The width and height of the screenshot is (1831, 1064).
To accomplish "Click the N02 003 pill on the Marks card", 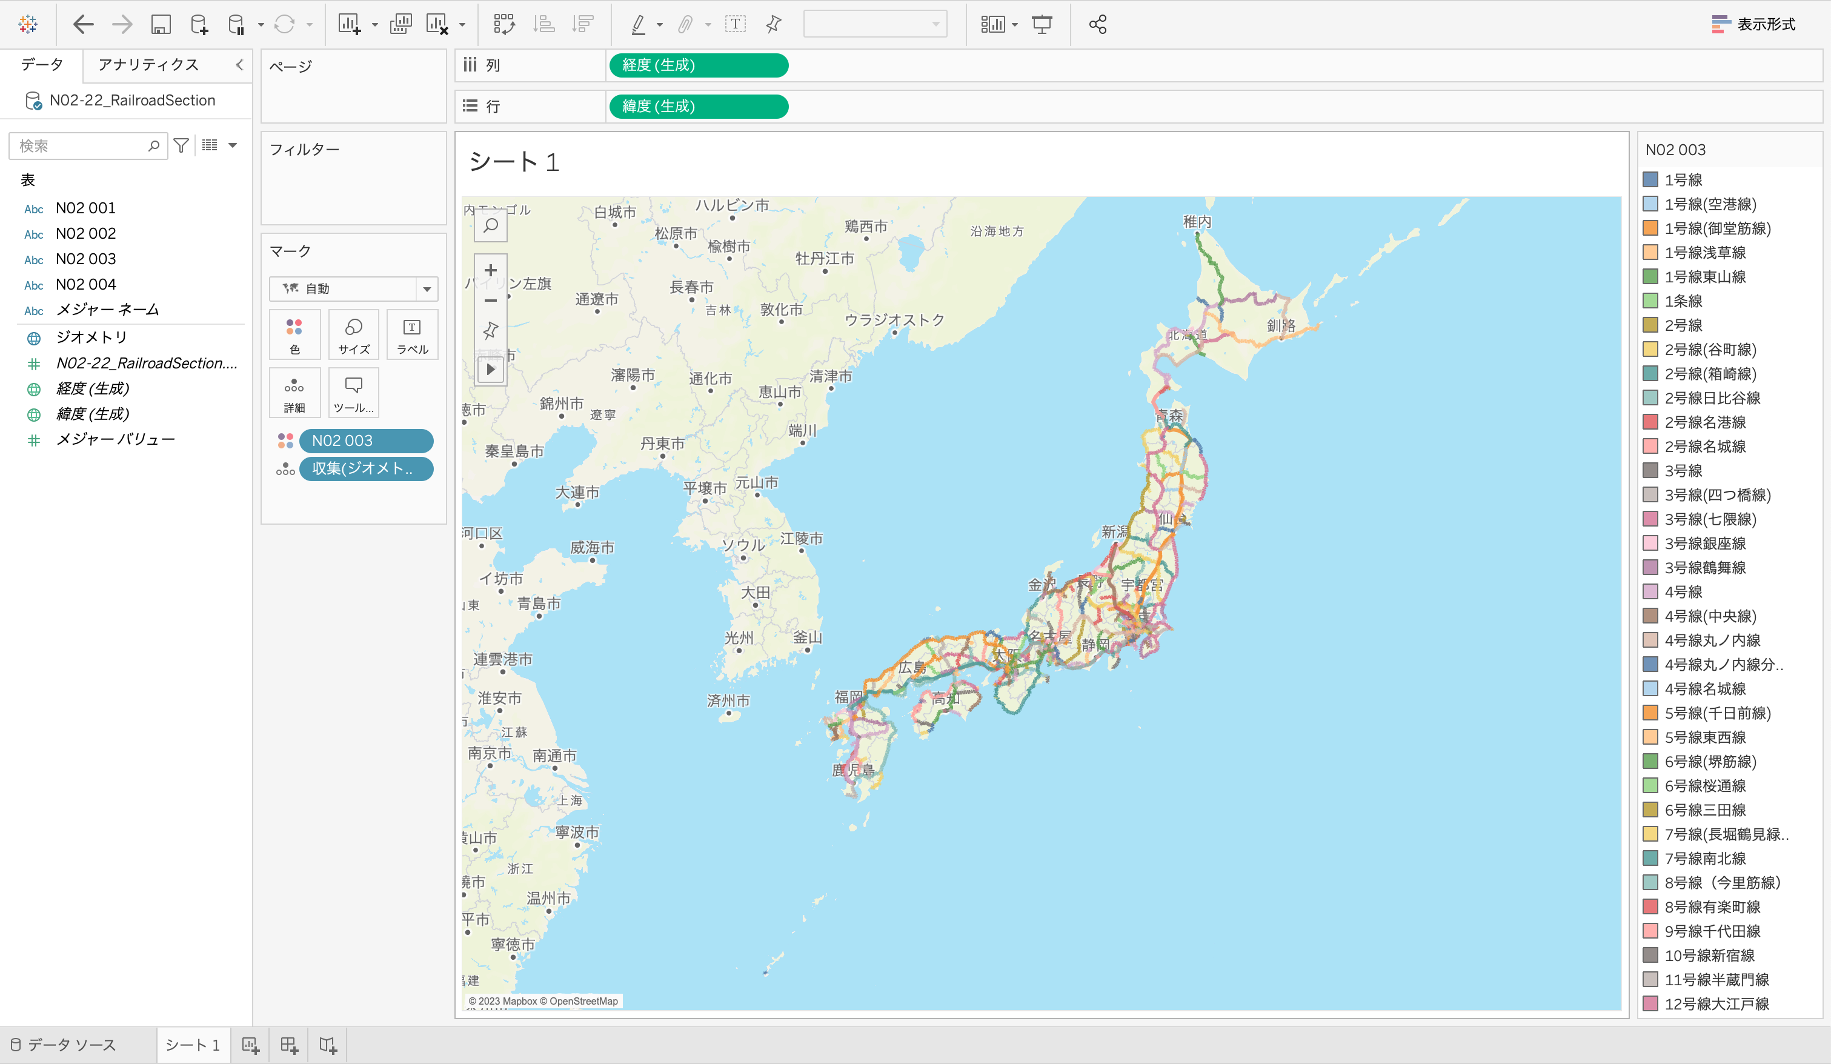I will pos(366,441).
